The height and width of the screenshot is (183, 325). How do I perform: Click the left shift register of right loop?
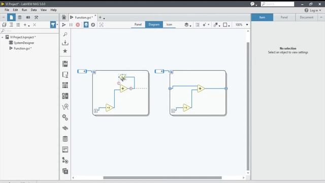[x=170, y=88]
